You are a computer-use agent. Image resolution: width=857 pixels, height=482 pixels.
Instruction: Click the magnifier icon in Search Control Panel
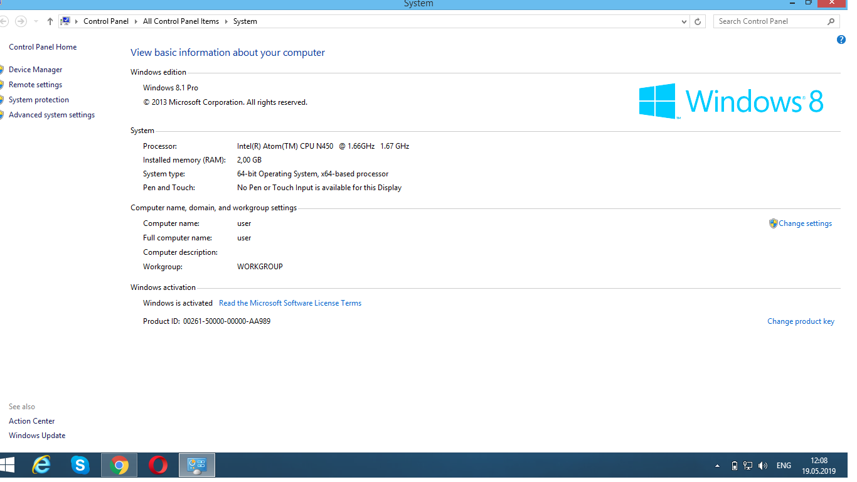[831, 21]
